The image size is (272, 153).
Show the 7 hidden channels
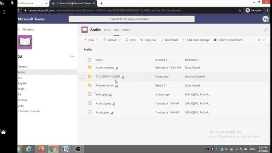click(x=29, y=111)
